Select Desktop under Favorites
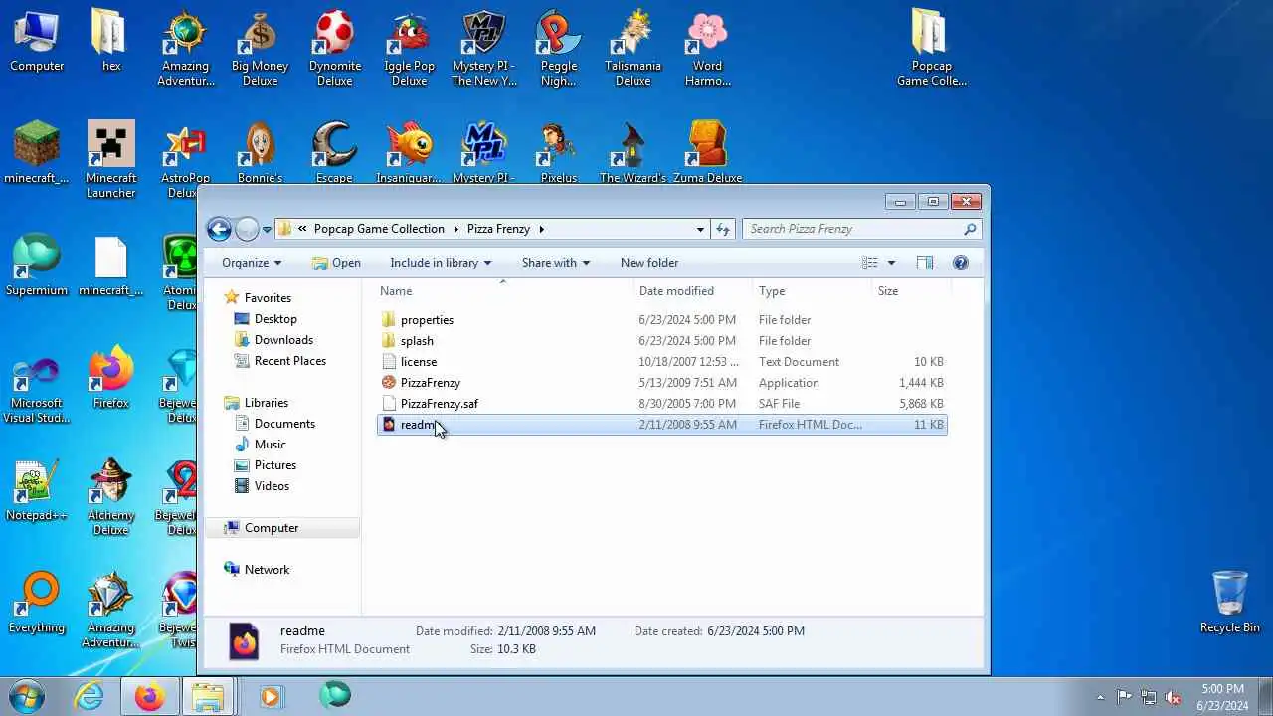 (x=275, y=319)
